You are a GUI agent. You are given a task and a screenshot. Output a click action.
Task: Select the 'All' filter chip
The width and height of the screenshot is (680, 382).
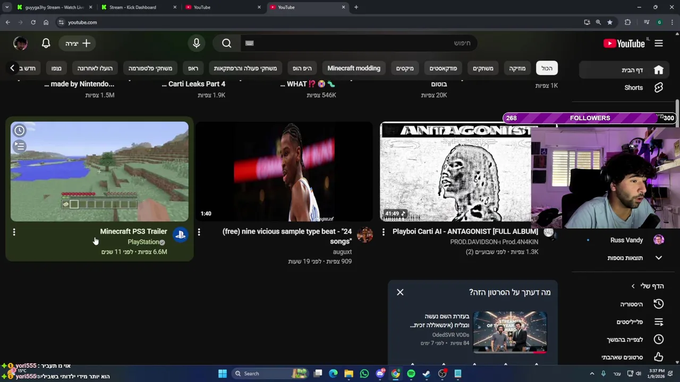coord(547,68)
